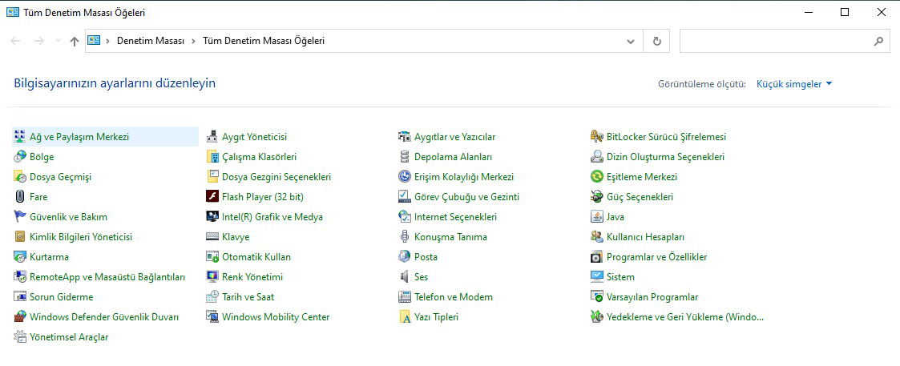This screenshot has height=366, width=900.
Task: Open the BitLocker Sürücü Şifrelemesi icon
Action: coord(597,136)
